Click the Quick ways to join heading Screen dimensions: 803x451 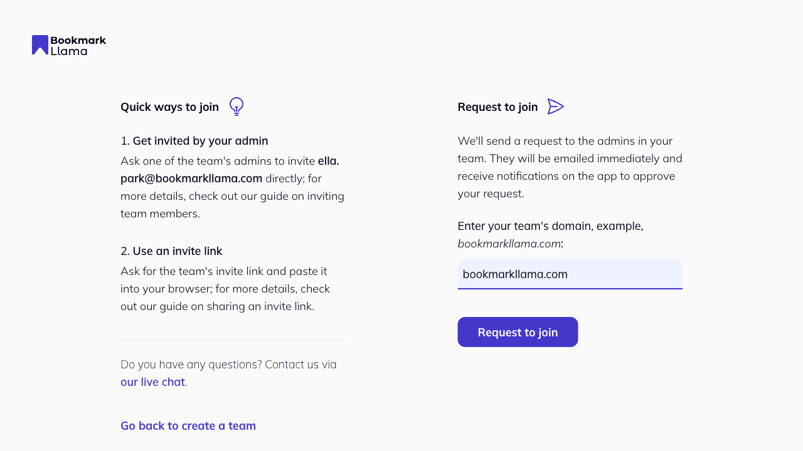(169, 107)
